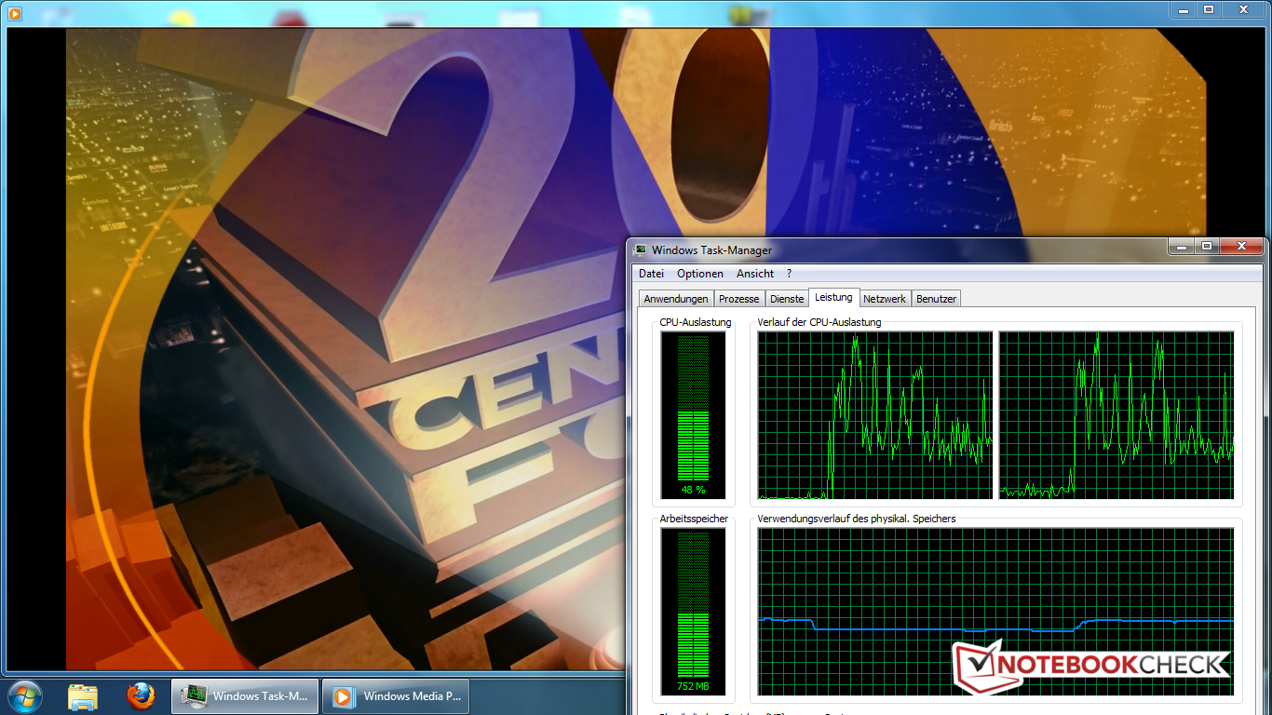Close the Windows Media Player window
Viewport: 1272px width, 715px height.
coord(1243,9)
